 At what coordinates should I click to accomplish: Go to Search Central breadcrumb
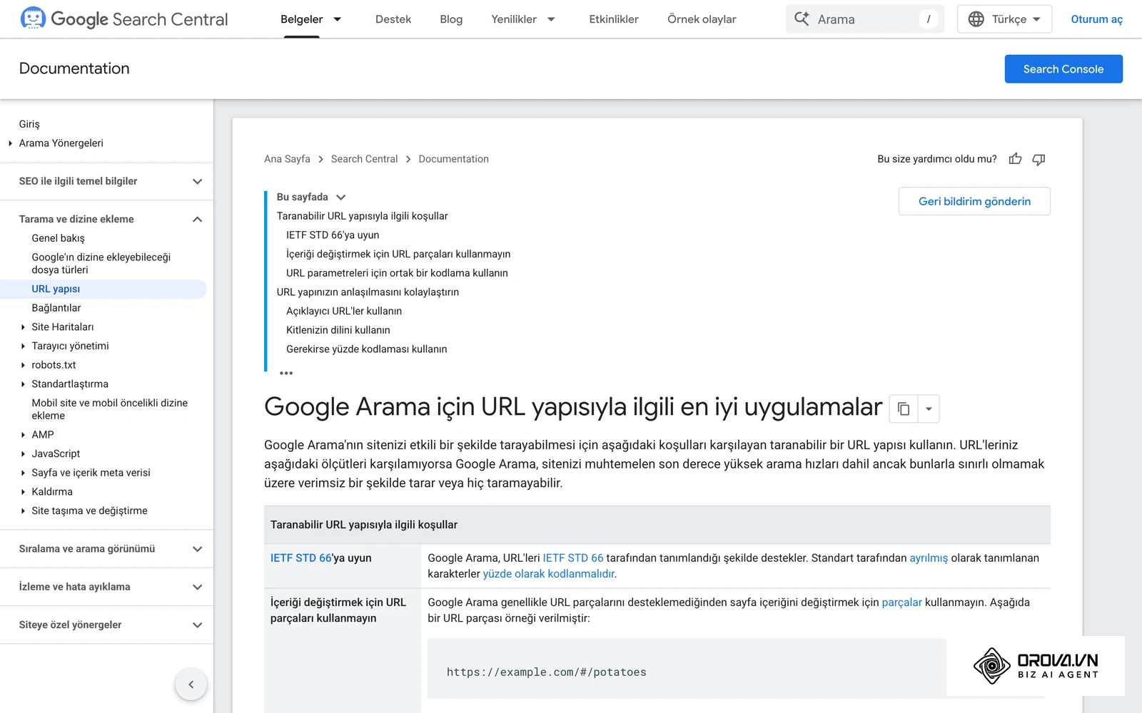pyautogui.click(x=364, y=159)
